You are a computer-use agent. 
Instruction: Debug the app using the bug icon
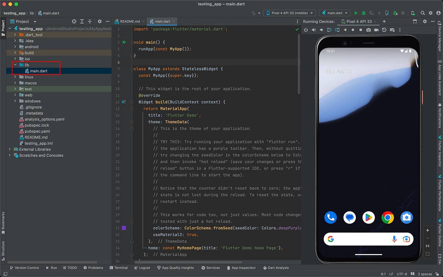pos(364,13)
